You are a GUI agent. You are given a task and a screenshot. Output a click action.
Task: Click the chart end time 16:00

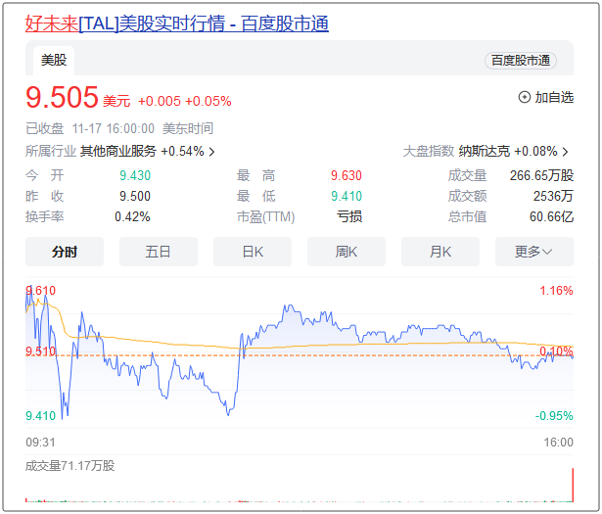[558, 443]
